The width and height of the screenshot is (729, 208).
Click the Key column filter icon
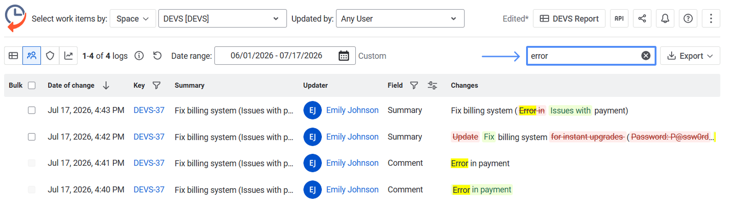pyautogui.click(x=156, y=85)
